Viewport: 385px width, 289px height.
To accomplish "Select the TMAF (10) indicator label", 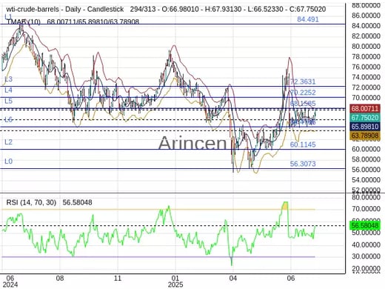I will coord(23,21).
